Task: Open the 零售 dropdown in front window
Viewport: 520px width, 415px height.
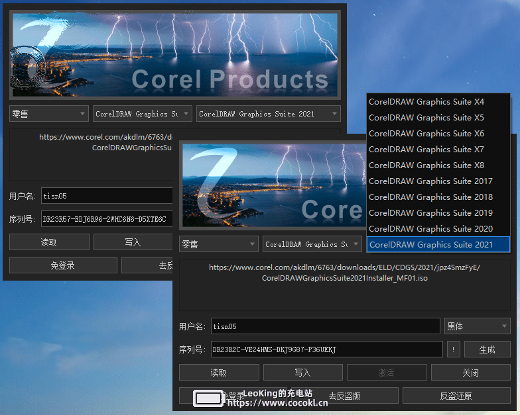Action: (219, 244)
